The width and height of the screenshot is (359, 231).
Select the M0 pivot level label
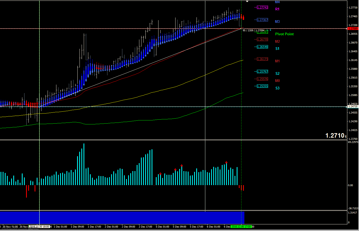click(x=277, y=81)
